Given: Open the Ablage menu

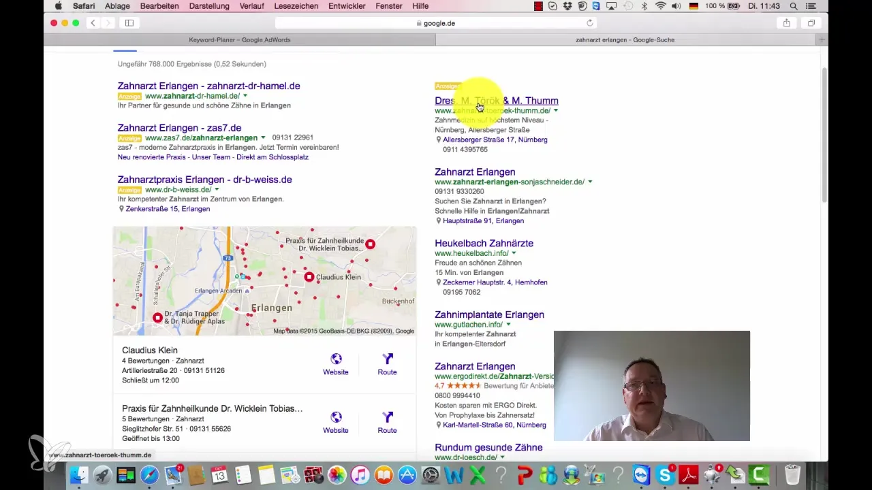Looking at the screenshot, I should (x=117, y=6).
